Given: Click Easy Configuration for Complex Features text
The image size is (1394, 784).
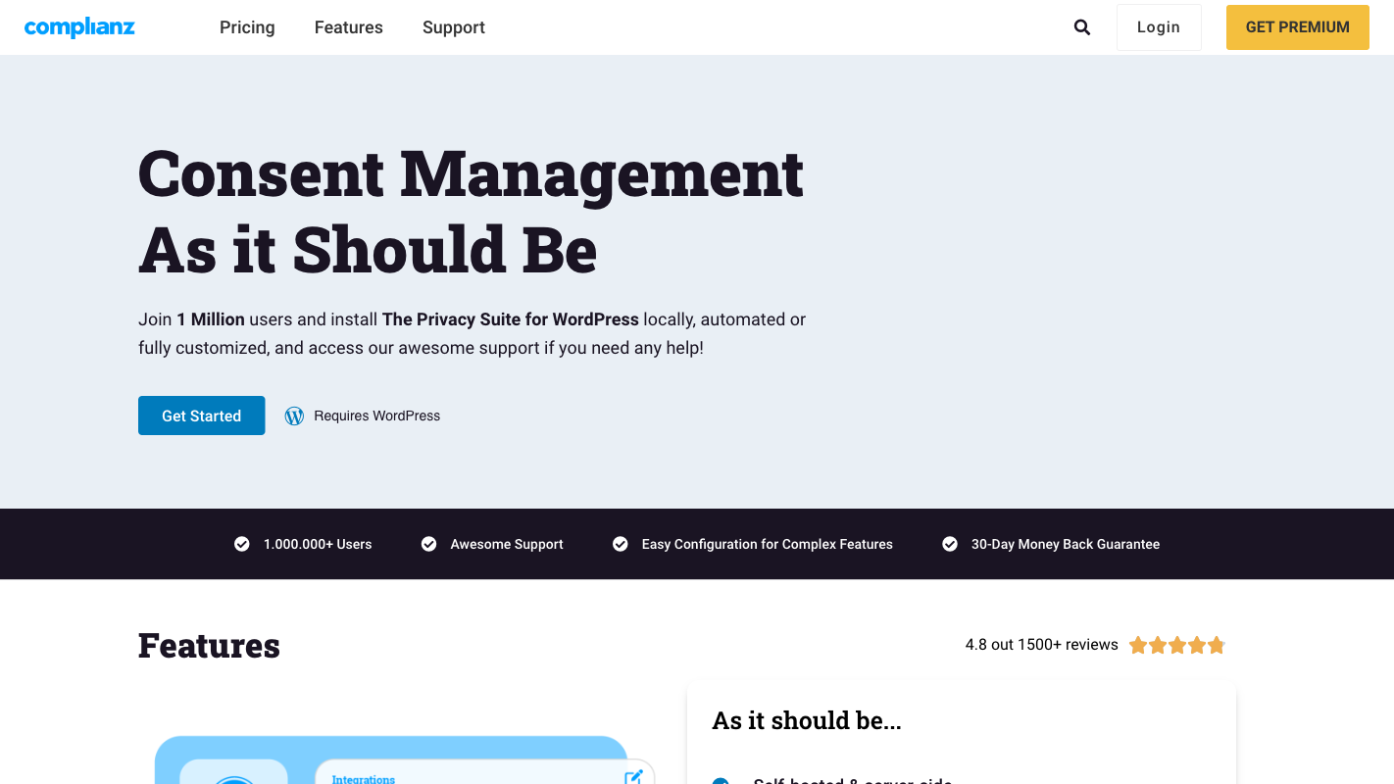Looking at the screenshot, I should pos(768,544).
